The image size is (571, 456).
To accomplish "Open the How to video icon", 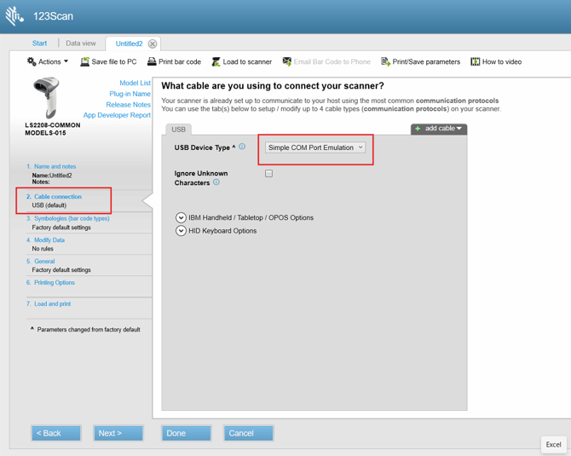I will pos(476,61).
